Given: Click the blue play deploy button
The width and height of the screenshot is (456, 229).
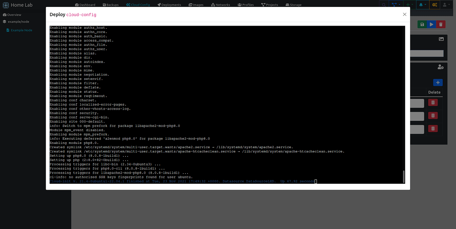Looking at the screenshot, I should point(431,24).
